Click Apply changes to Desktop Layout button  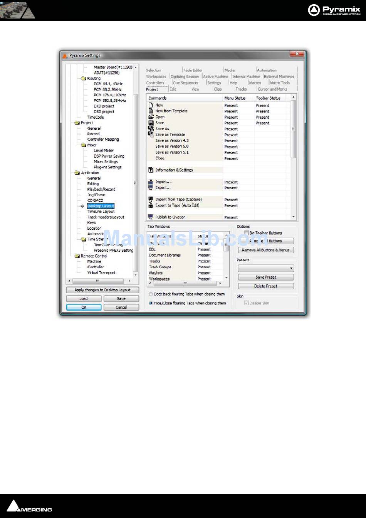(102, 290)
